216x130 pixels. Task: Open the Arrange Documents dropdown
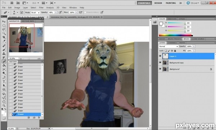[45, 3]
